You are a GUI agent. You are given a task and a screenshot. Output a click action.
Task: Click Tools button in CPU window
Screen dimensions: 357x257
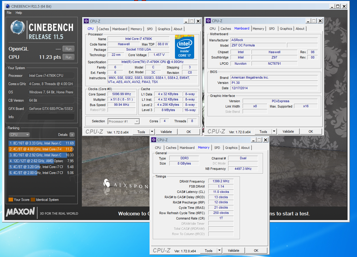point(141,132)
